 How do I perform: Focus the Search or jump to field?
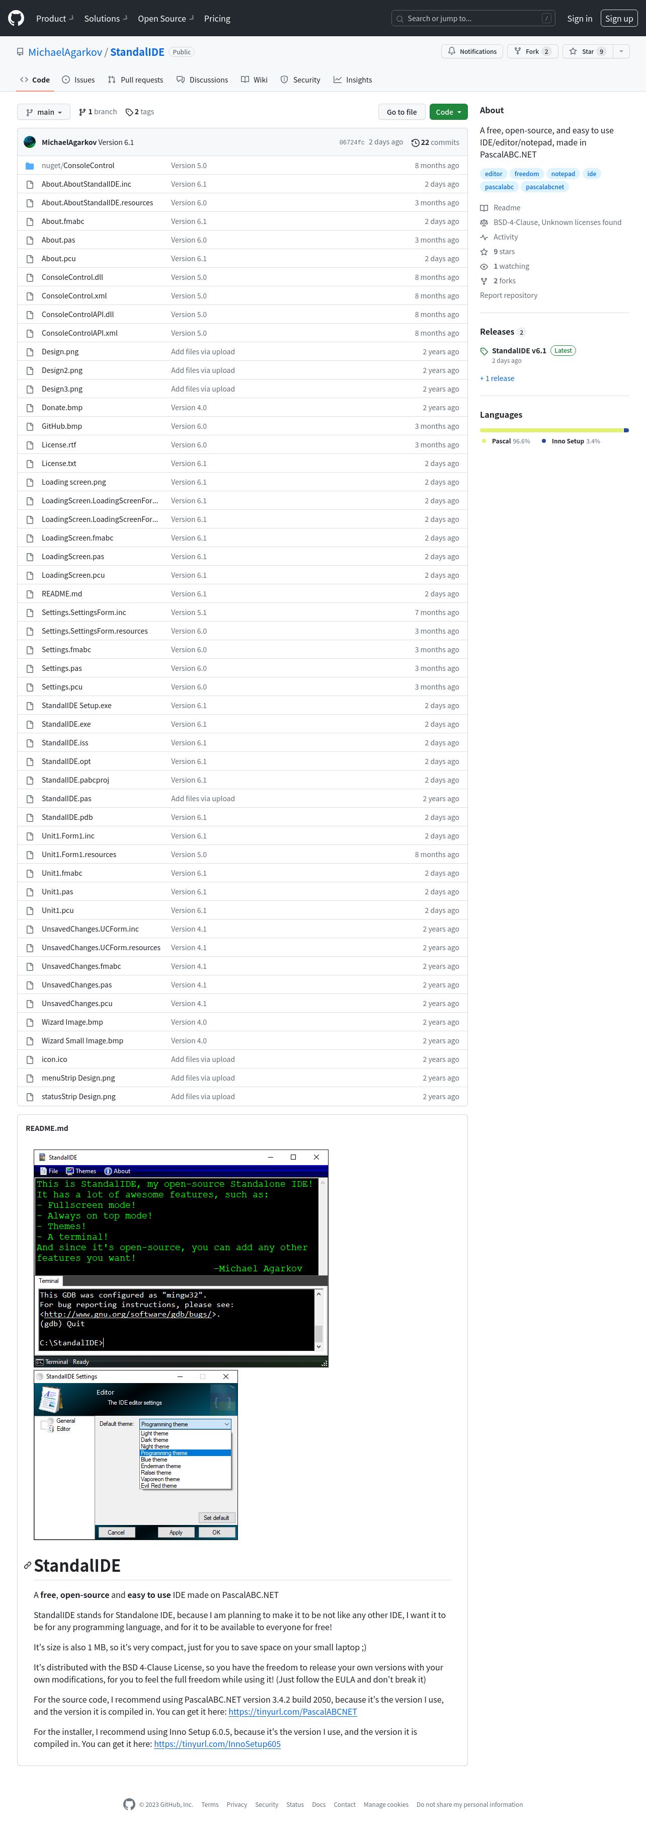click(473, 19)
